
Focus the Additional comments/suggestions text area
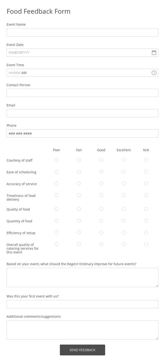82,330
